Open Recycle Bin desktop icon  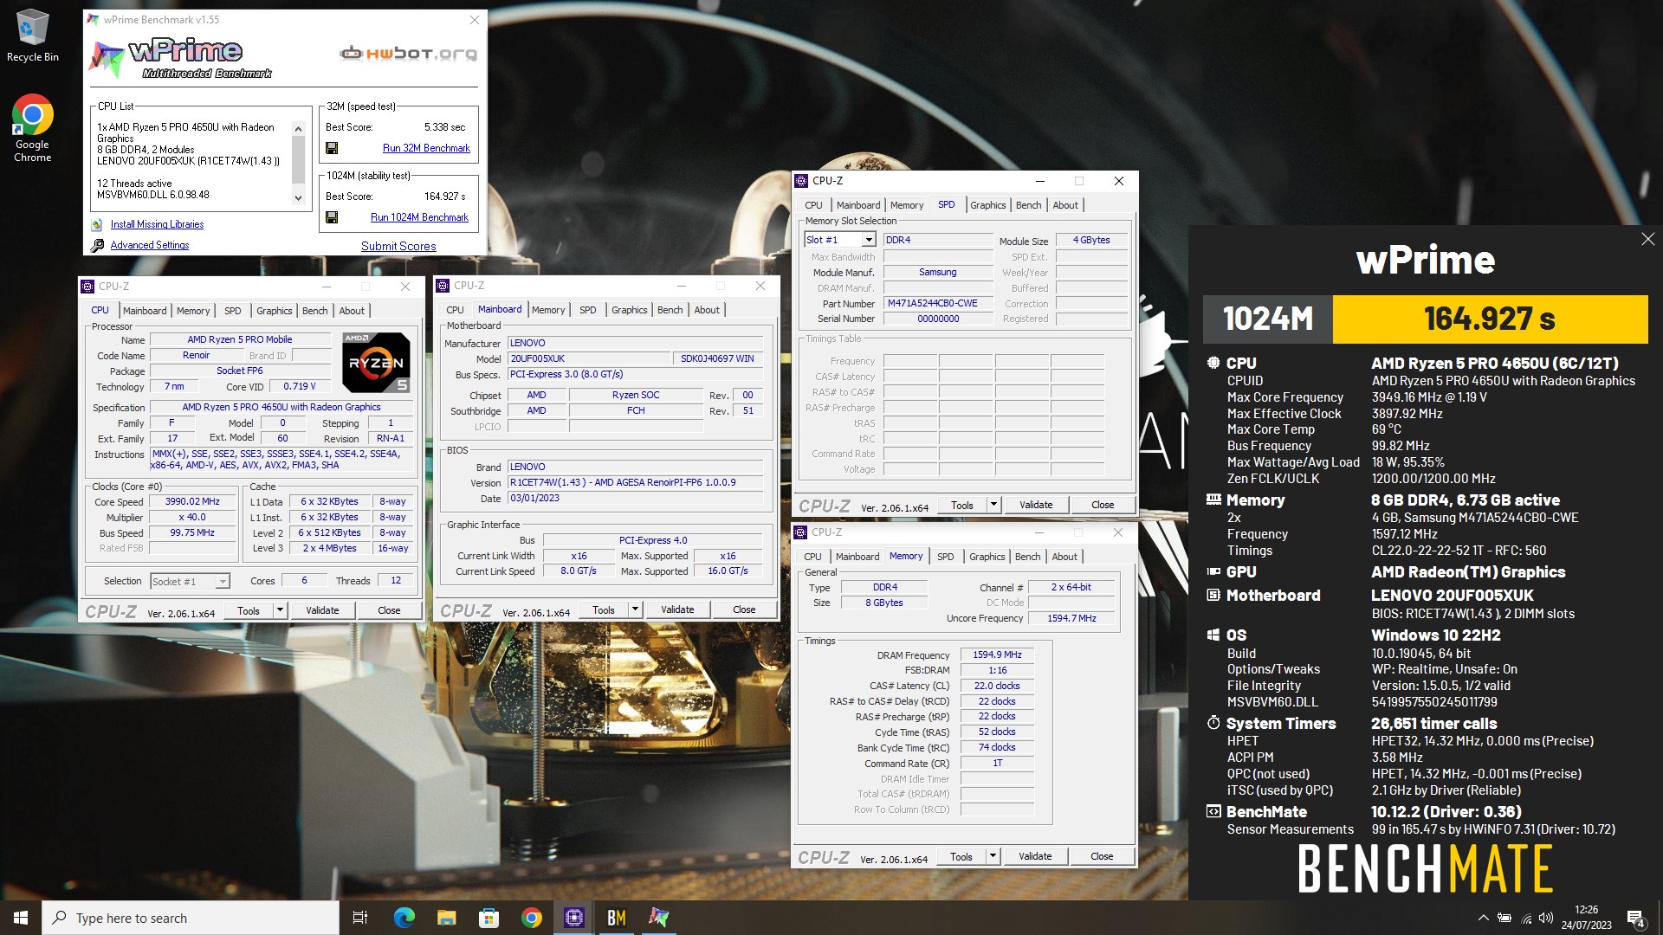pyautogui.click(x=32, y=35)
